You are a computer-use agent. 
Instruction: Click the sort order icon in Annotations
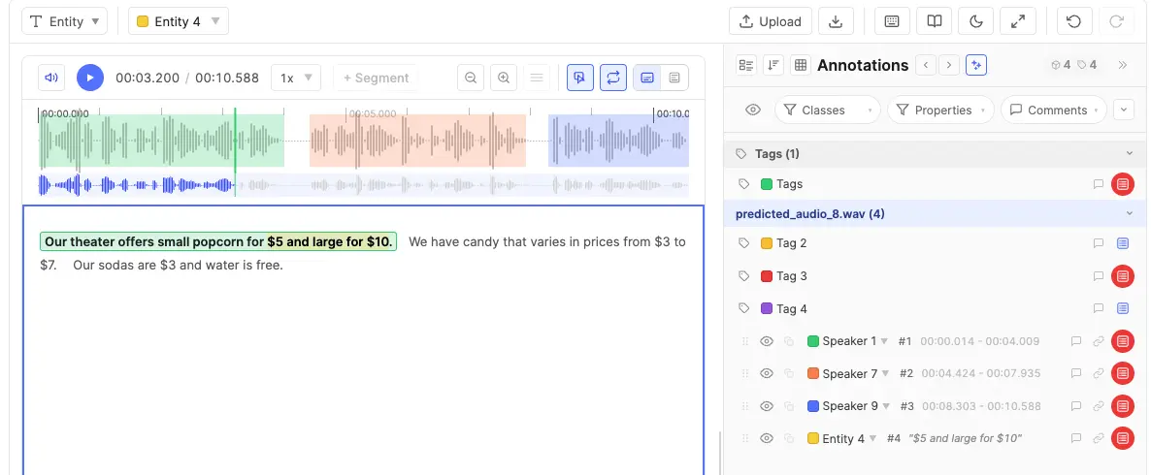[773, 65]
